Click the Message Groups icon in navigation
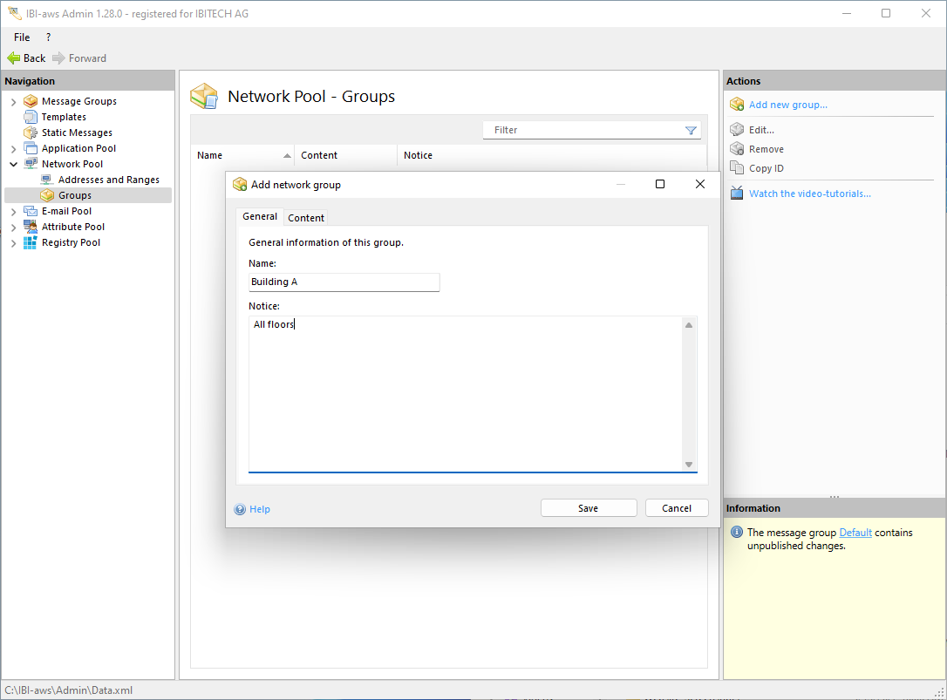This screenshot has height=700, width=947. point(31,101)
